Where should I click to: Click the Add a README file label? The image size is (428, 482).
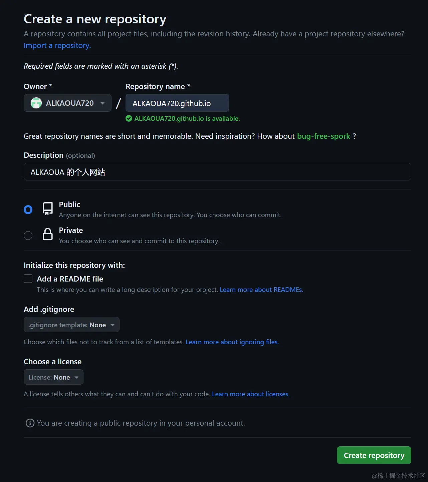click(70, 279)
